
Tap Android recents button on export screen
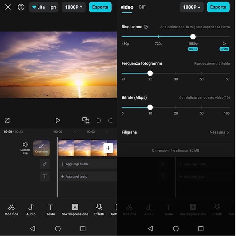(x=201, y=229)
